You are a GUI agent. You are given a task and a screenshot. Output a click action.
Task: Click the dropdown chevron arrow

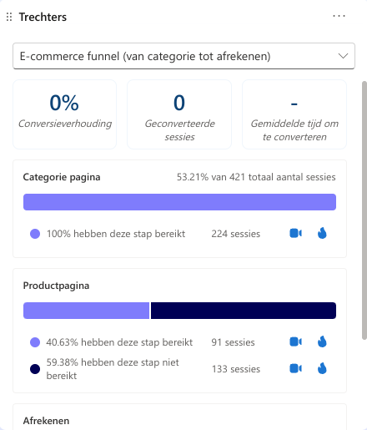[x=343, y=56]
